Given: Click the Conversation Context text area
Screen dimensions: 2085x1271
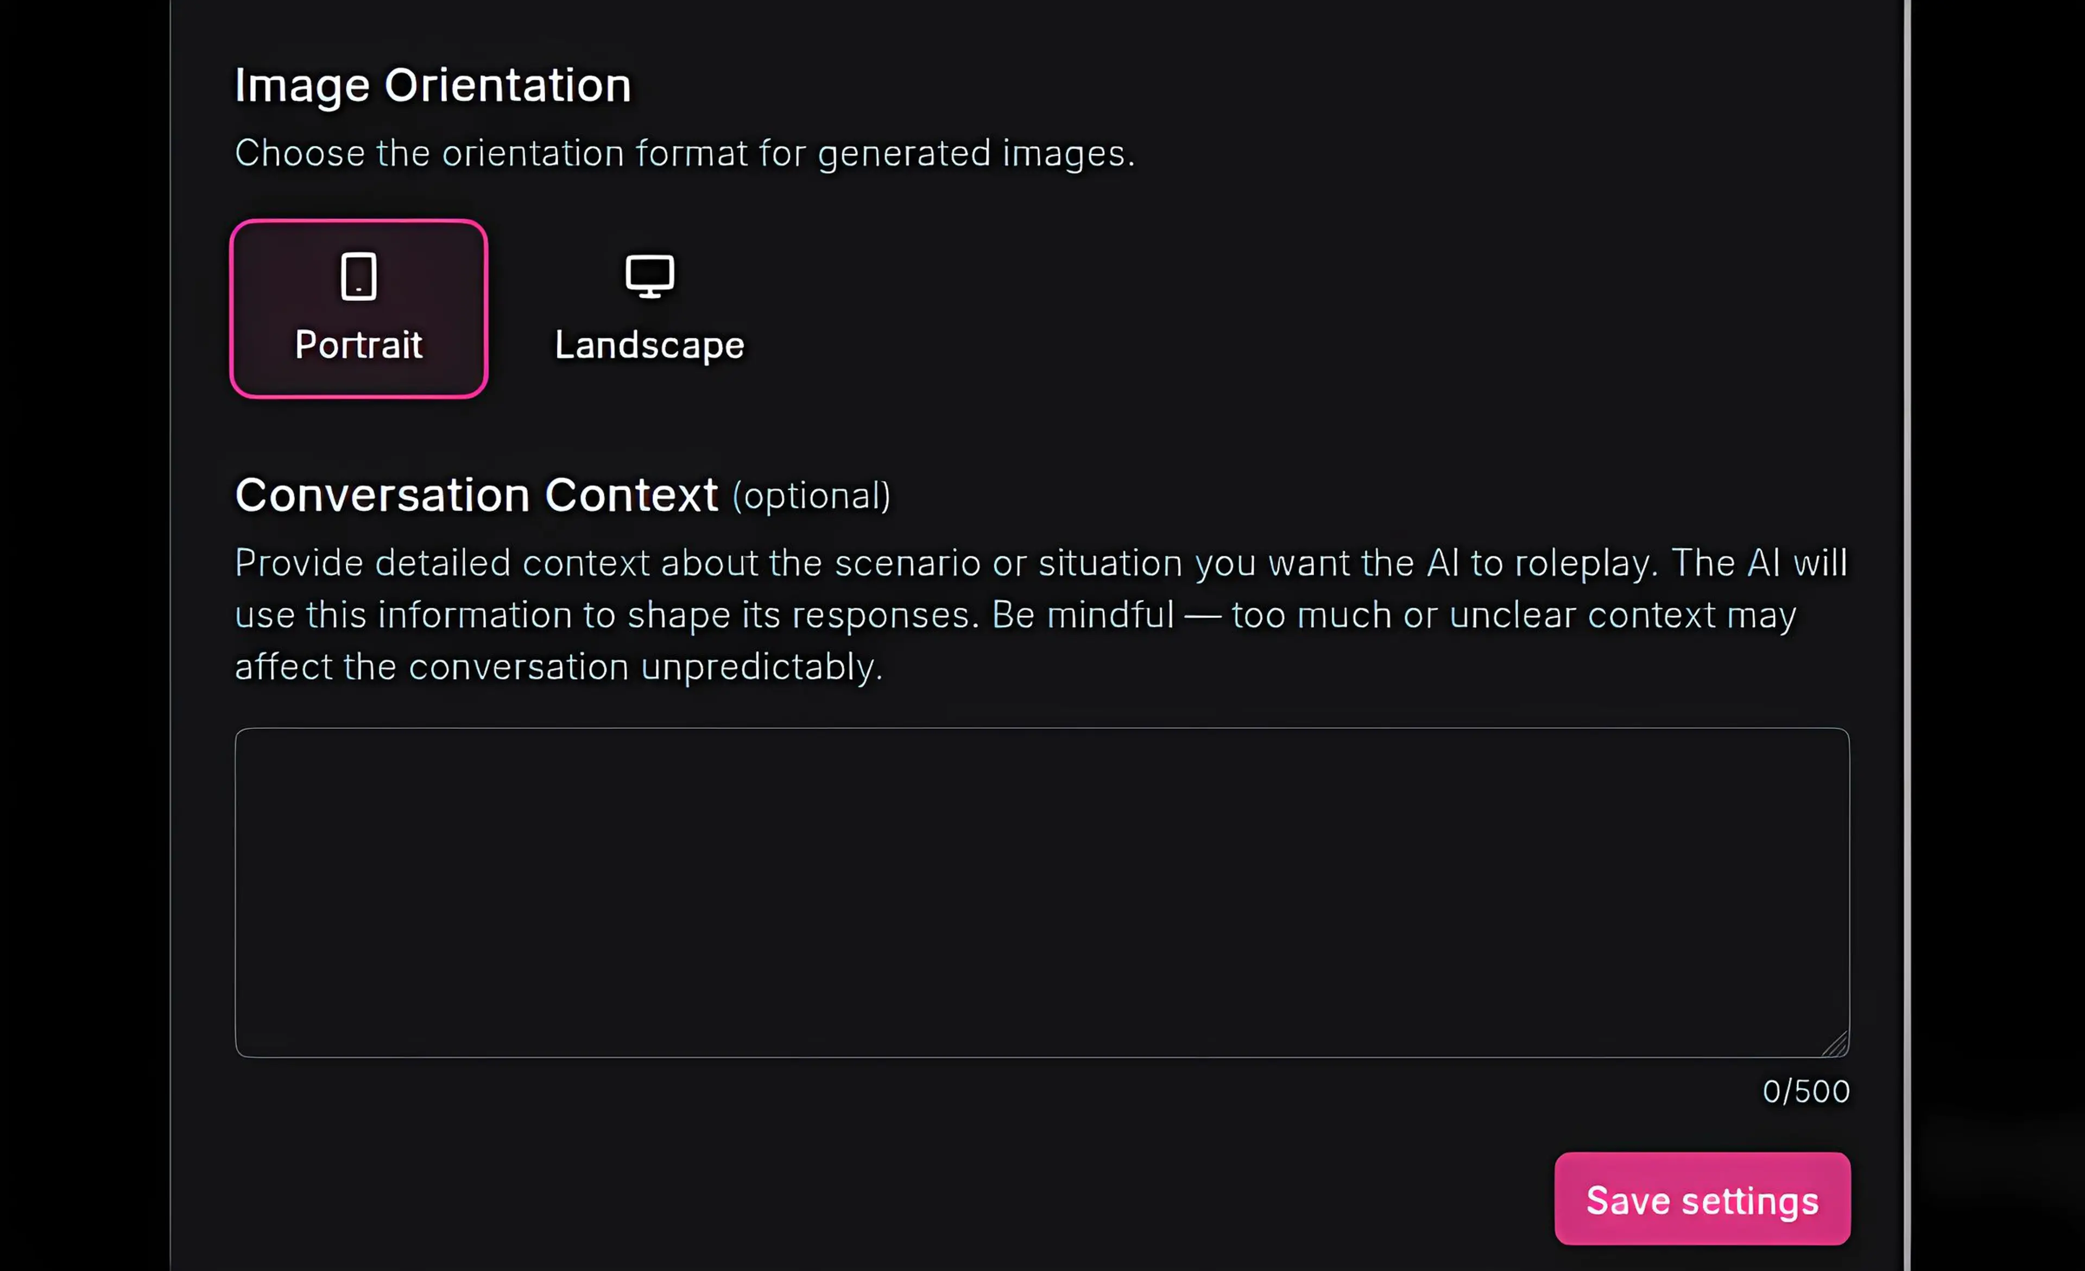Looking at the screenshot, I should click(1041, 892).
